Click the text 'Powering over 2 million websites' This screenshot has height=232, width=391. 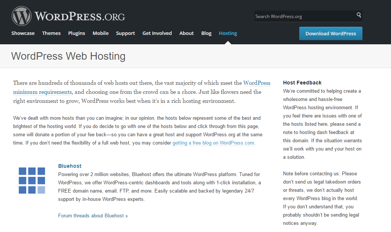click(x=93, y=174)
